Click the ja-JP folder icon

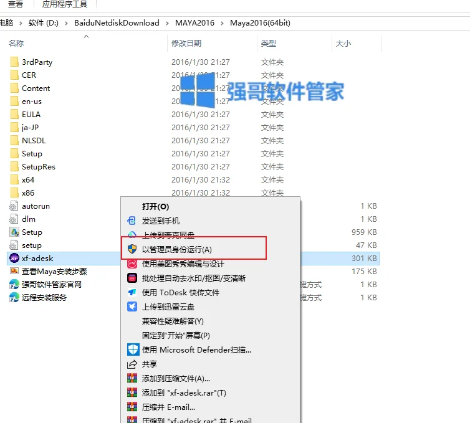click(x=14, y=127)
